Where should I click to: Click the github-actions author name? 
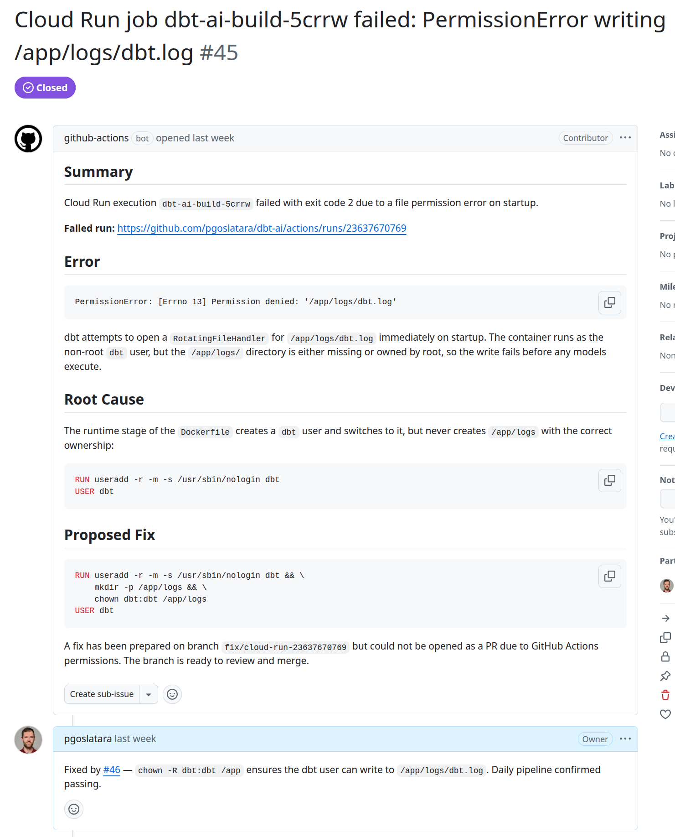(96, 138)
